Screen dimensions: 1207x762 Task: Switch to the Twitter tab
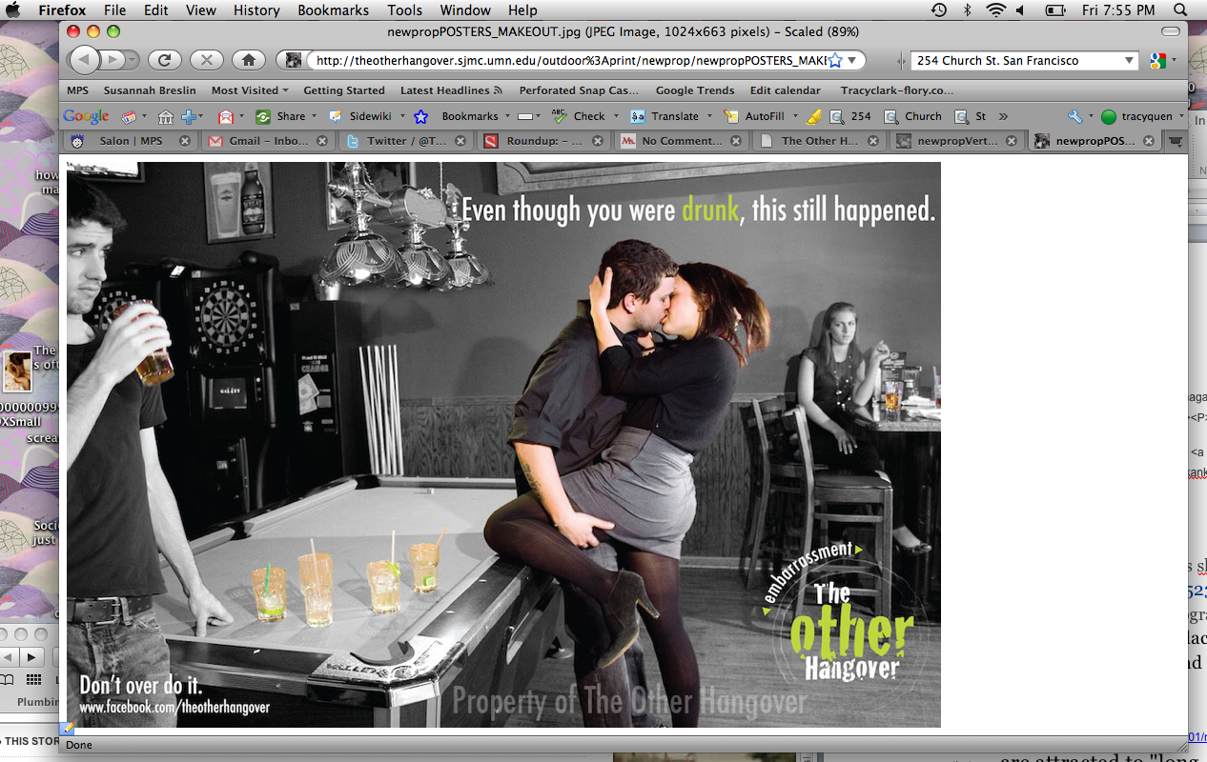[x=405, y=141]
